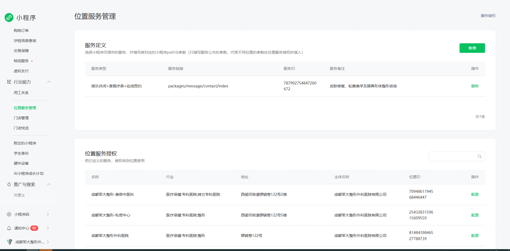Click the name 成都军大整形-私密中心
This screenshot has width=510, height=251.
coord(111,215)
